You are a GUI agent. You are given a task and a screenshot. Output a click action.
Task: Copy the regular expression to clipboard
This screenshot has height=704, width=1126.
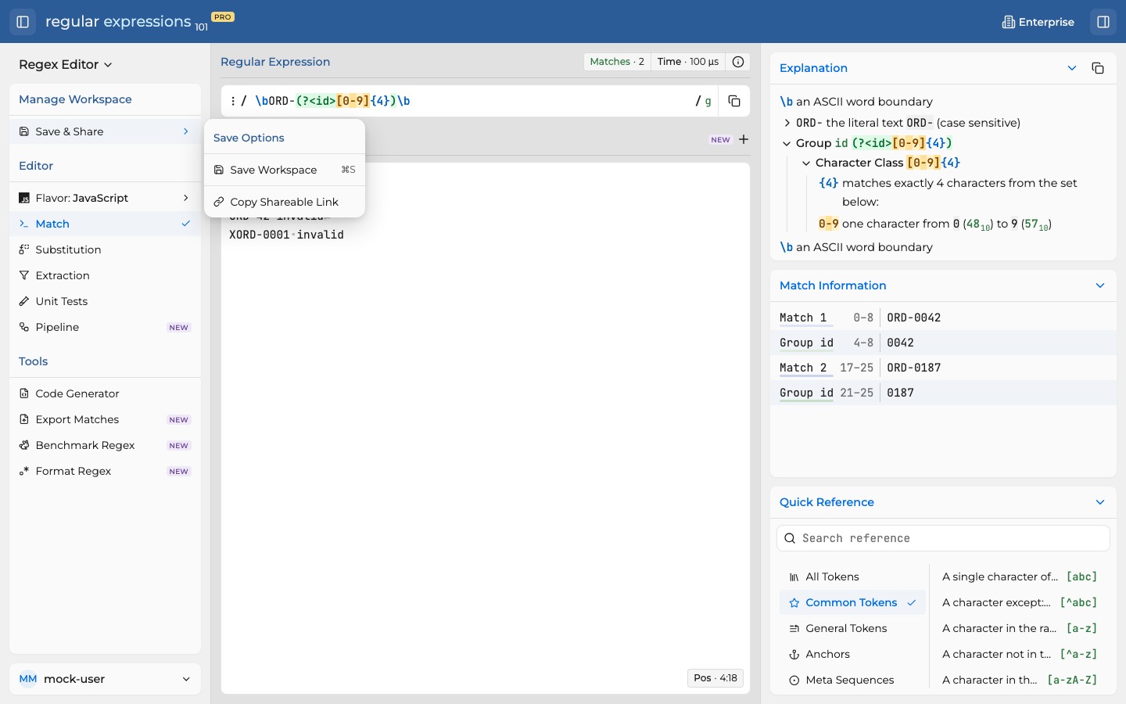(x=734, y=101)
